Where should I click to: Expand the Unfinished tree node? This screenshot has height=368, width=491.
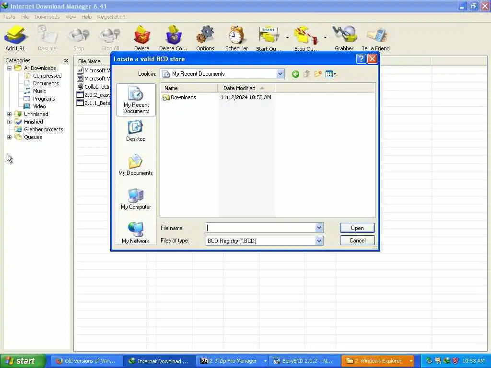click(10, 114)
